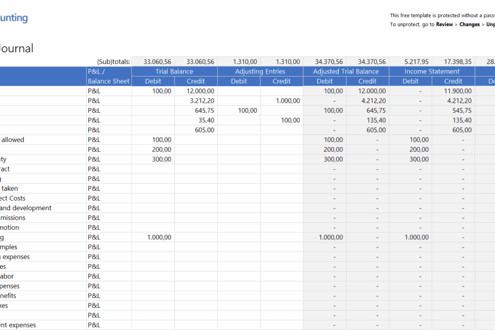This screenshot has height=330, width=495.
Task: Click the Income Statement header cell
Action: coord(431,71)
